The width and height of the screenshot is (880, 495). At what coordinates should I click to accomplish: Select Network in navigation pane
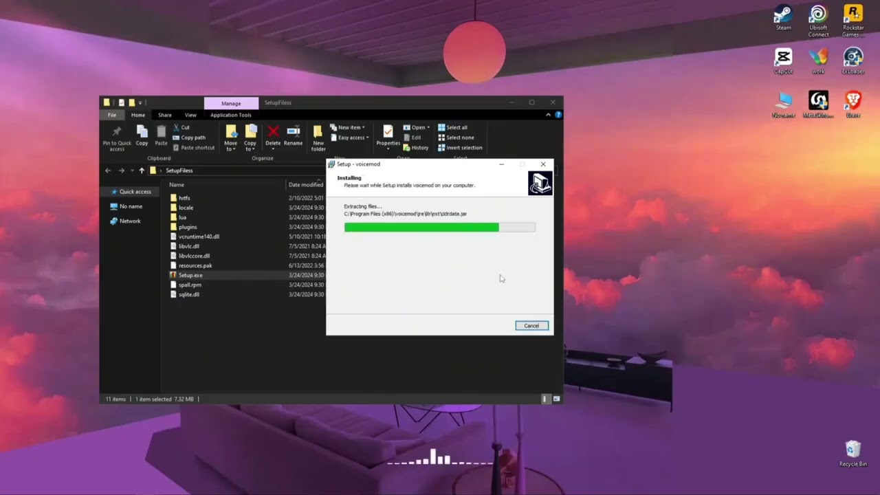pos(125,221)
